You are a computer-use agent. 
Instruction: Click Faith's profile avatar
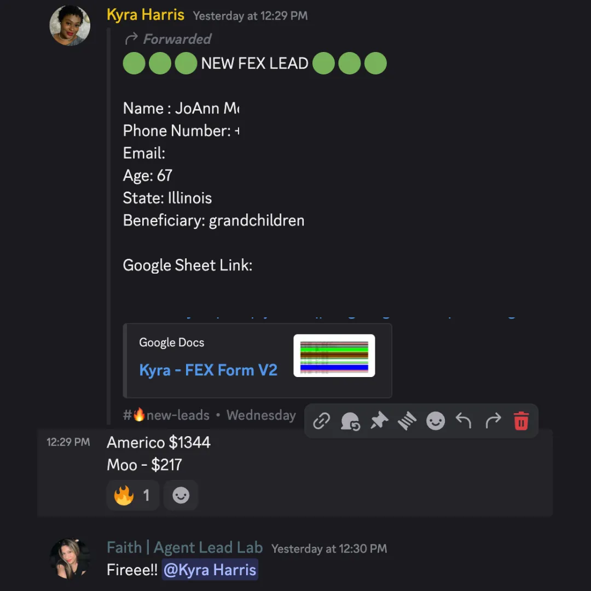[x=69, y=558]
